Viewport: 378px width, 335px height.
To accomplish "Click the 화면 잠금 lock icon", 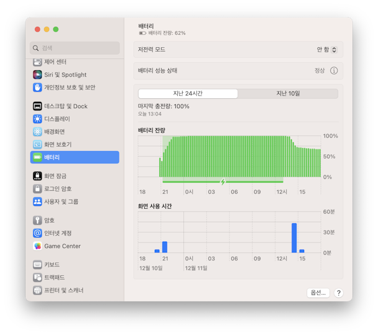I will (x=37, y=176).
